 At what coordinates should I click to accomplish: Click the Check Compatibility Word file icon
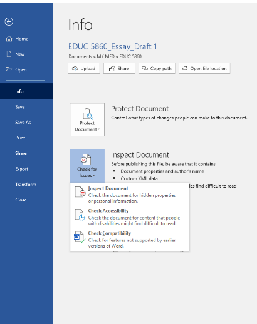pos(80,237)
